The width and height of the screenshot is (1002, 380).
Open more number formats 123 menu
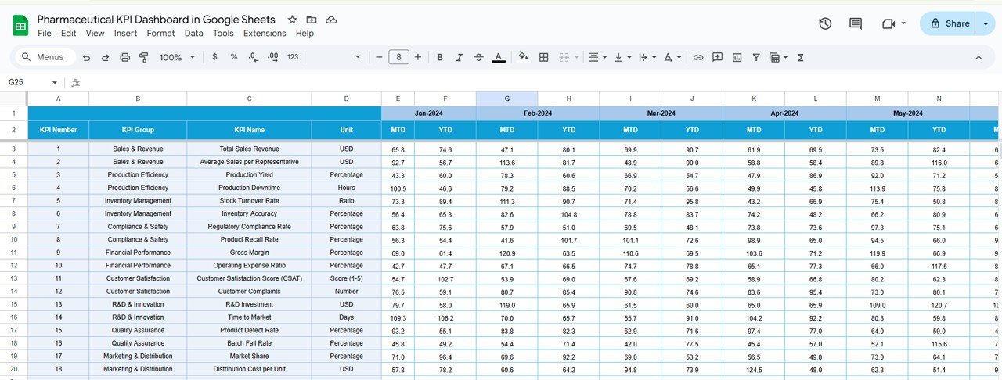coord(293,57)
